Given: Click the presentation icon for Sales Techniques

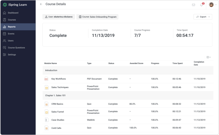Looking at the screenshot, I should tap(47, 87).
